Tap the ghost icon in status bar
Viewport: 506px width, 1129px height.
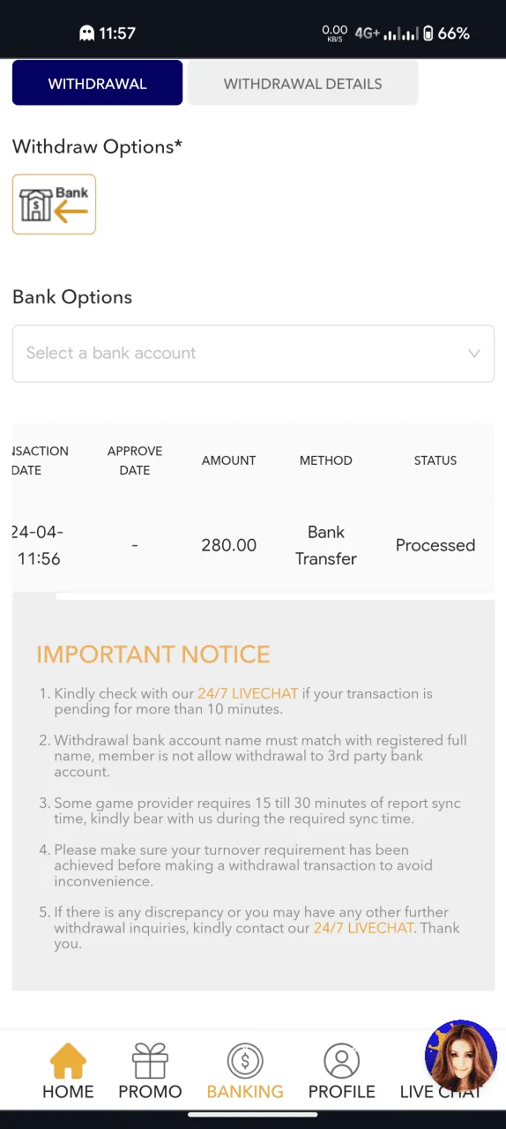point(86,34)
